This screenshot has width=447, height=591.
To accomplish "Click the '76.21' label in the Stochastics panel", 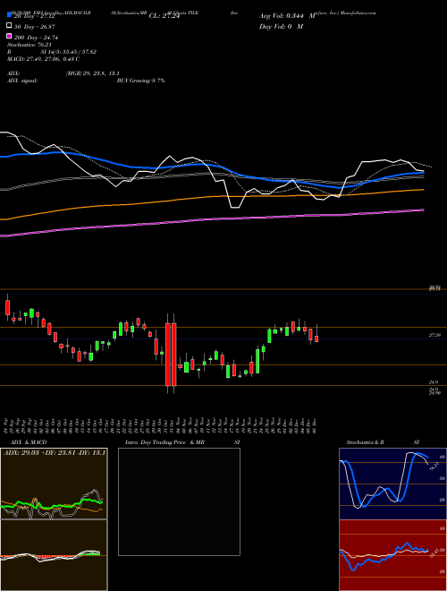I will [433, 467].
